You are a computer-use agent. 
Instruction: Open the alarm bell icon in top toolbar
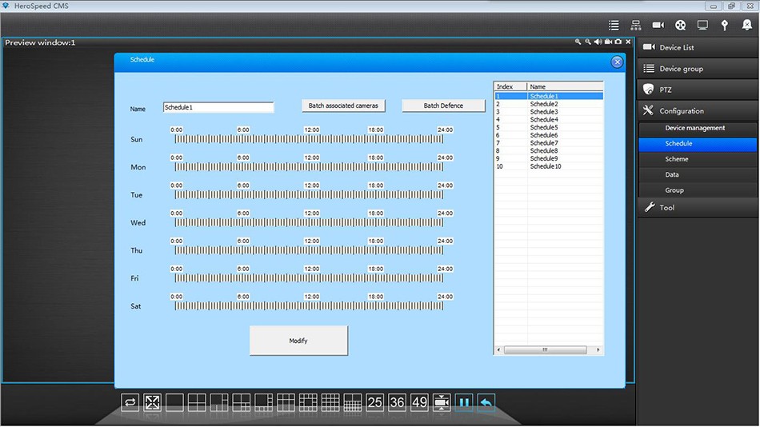coord(746,26)
